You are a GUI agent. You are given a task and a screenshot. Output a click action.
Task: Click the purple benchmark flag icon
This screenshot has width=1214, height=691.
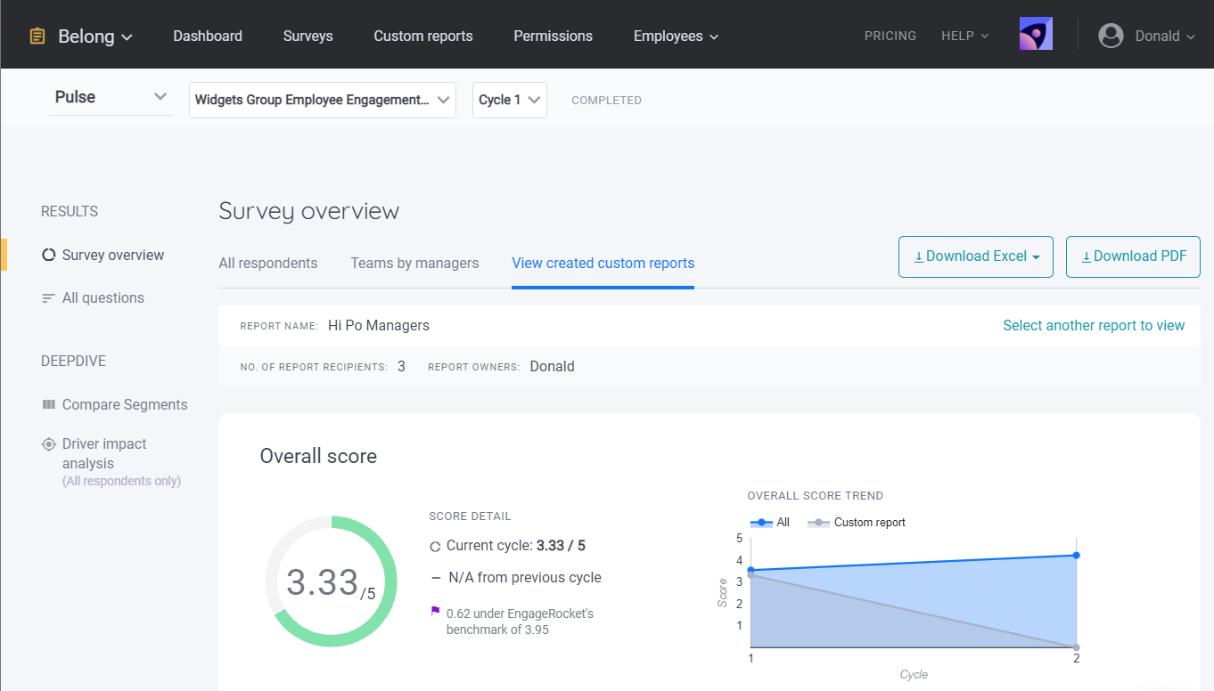435,612
